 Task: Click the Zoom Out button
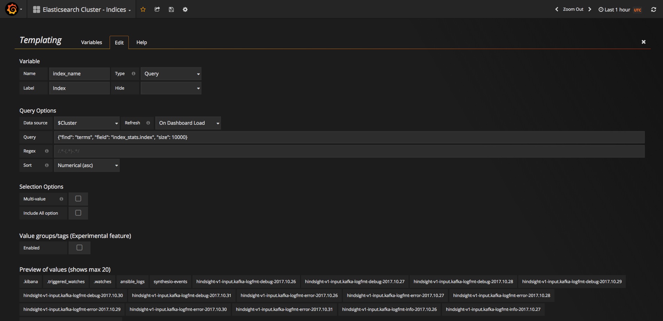point(573,9)
